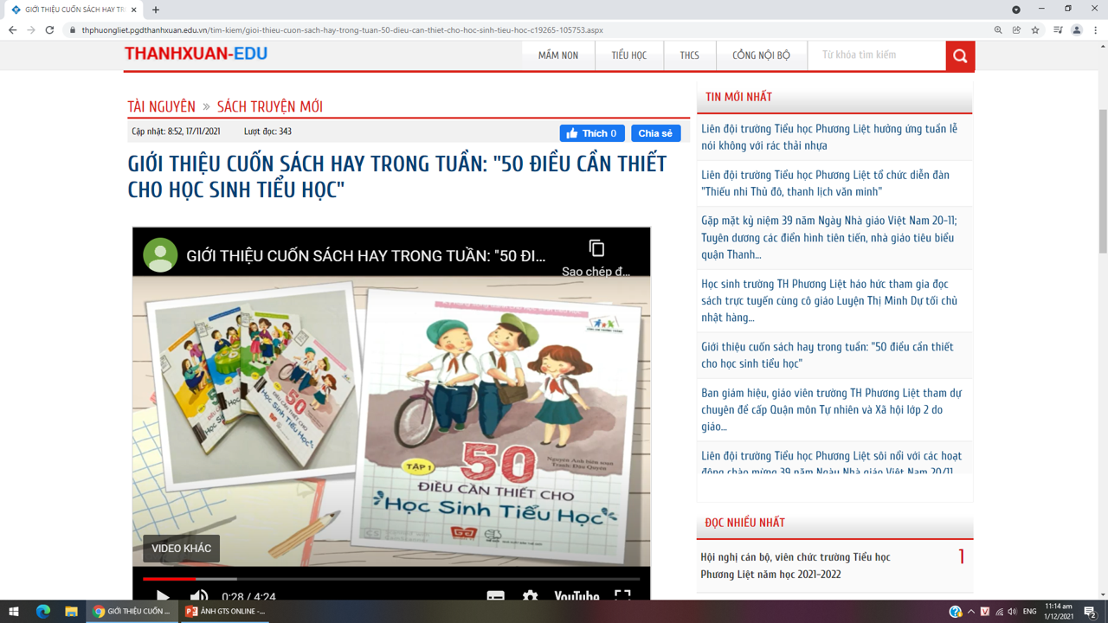Screen dimensions: 1108x623
Task: Click the THANHXUAN-EDU site logo
Action: pyautogui.click(x=196, y=54)
